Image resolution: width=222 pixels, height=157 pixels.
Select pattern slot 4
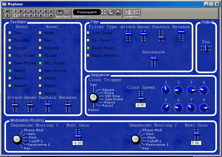31,15
